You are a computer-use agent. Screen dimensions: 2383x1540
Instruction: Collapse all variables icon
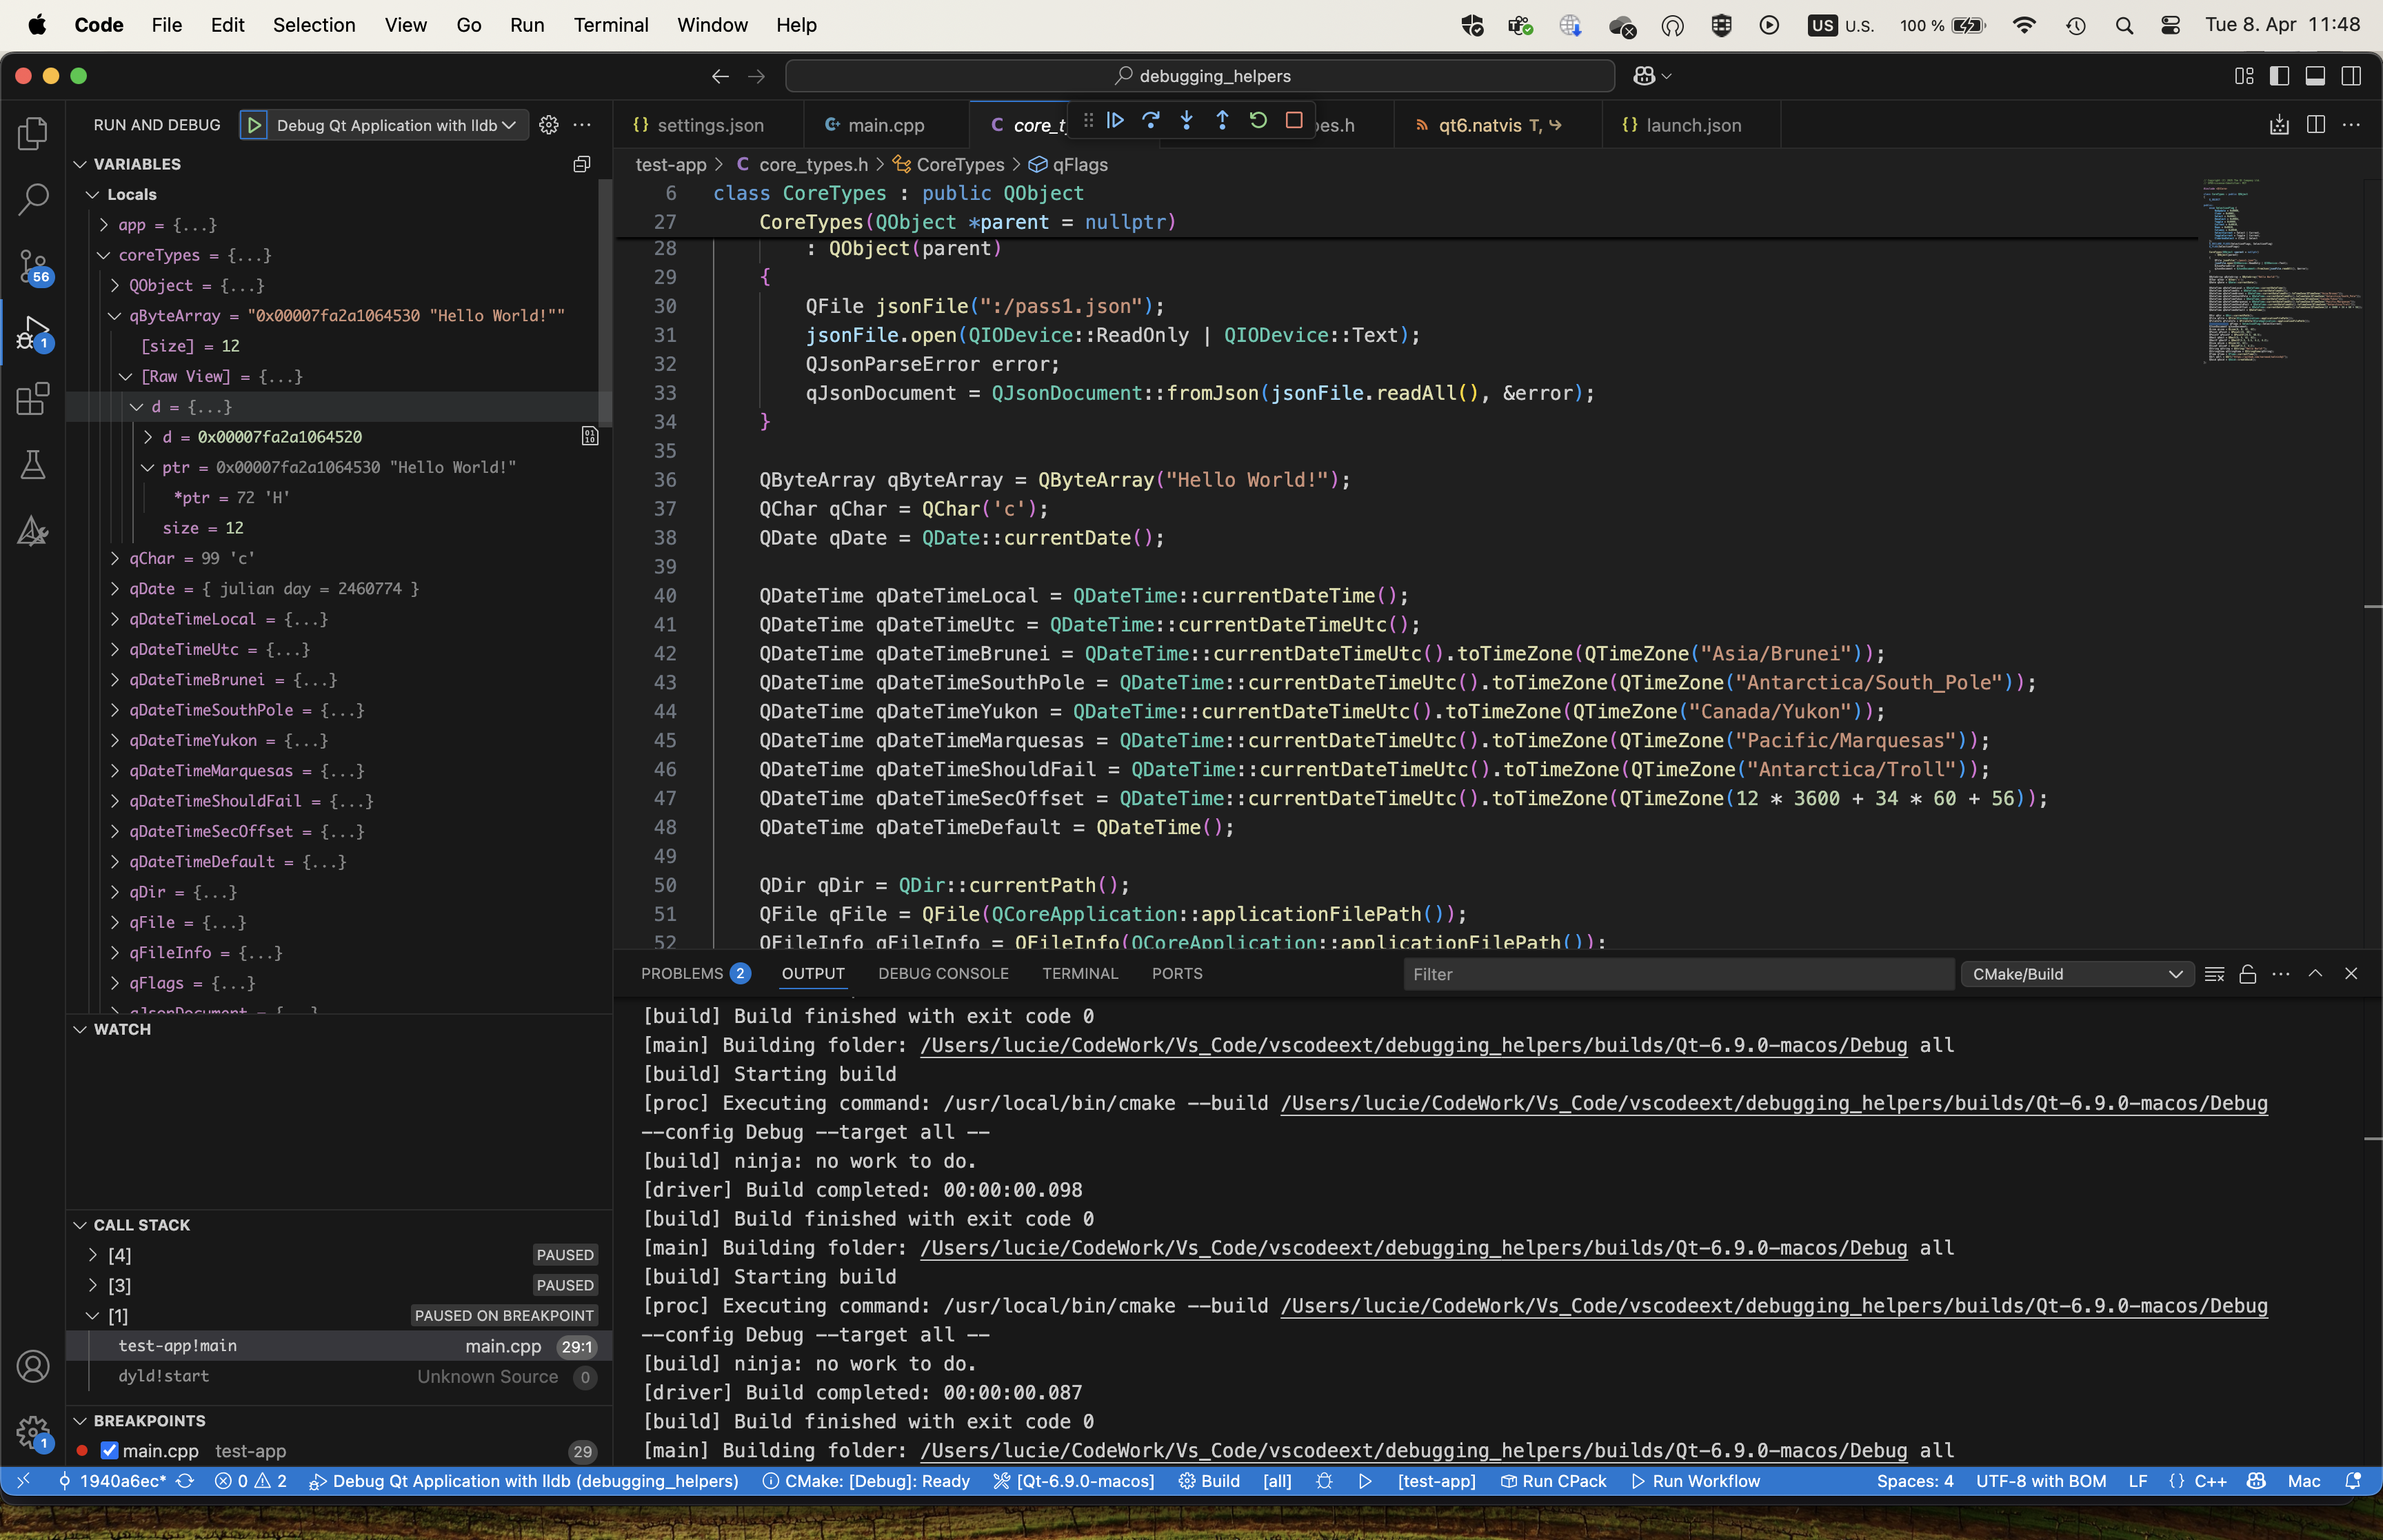point(582,164)
